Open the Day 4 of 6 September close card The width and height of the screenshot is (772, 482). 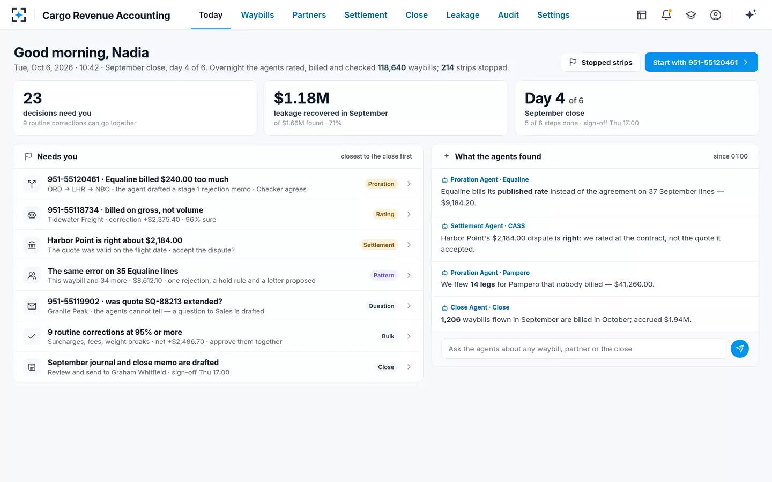click(637, 108)
